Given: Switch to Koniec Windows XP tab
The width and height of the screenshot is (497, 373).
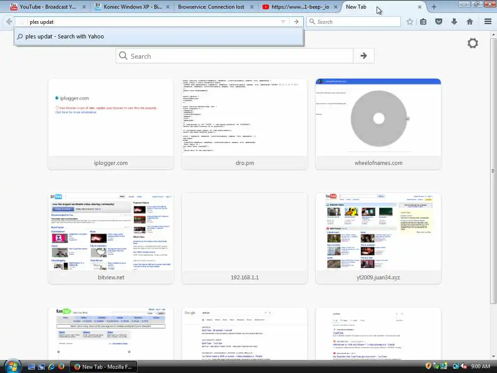Looking at the screenshot, I should coord(132,6).
